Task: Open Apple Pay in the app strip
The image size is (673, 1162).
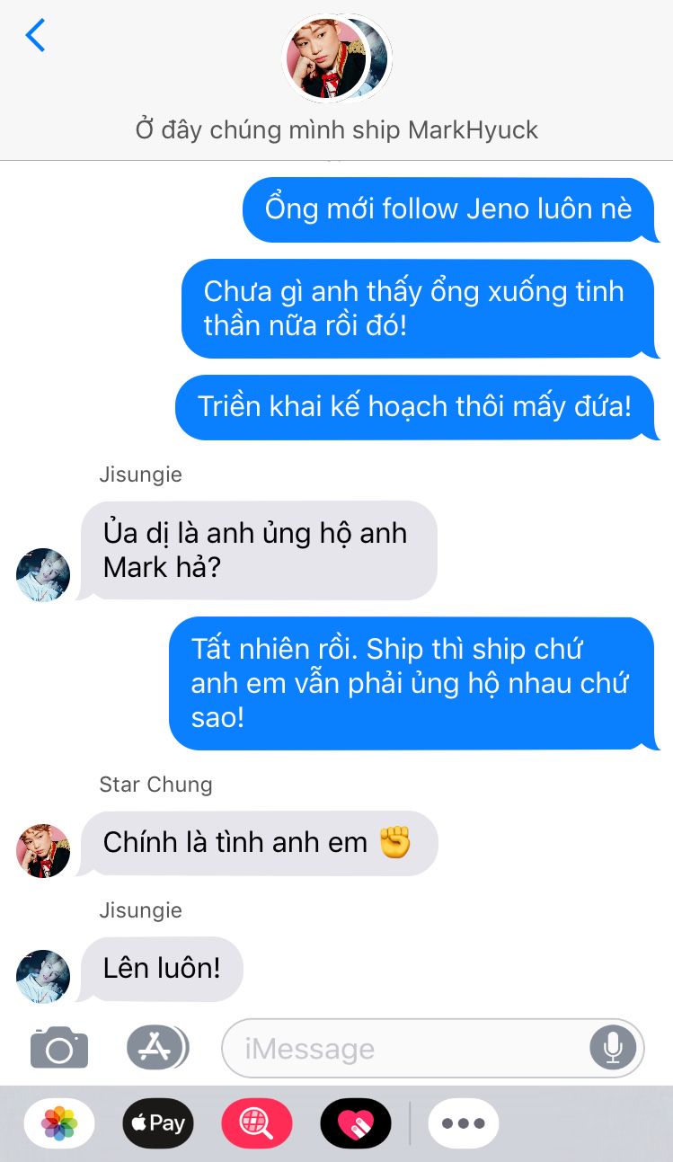Action: [158, 1123]
